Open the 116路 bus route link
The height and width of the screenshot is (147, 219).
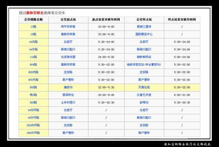pos(33,57)
